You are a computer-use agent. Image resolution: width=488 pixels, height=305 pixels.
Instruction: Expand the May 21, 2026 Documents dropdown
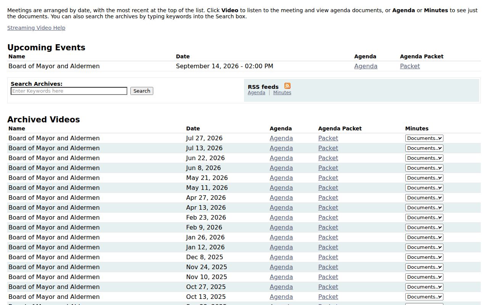(424, 178)
